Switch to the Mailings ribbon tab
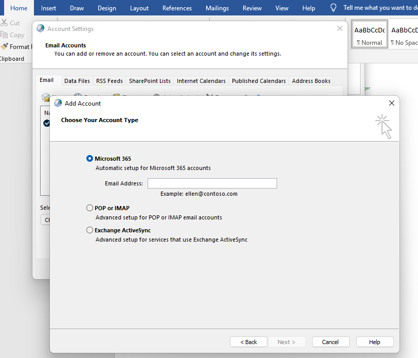 click(x=217, y=8)
